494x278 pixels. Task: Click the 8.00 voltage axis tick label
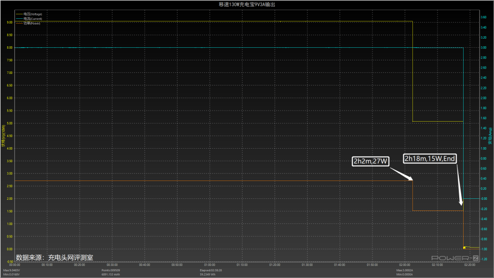10,48
